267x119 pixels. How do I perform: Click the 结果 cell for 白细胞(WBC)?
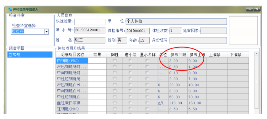97,61
